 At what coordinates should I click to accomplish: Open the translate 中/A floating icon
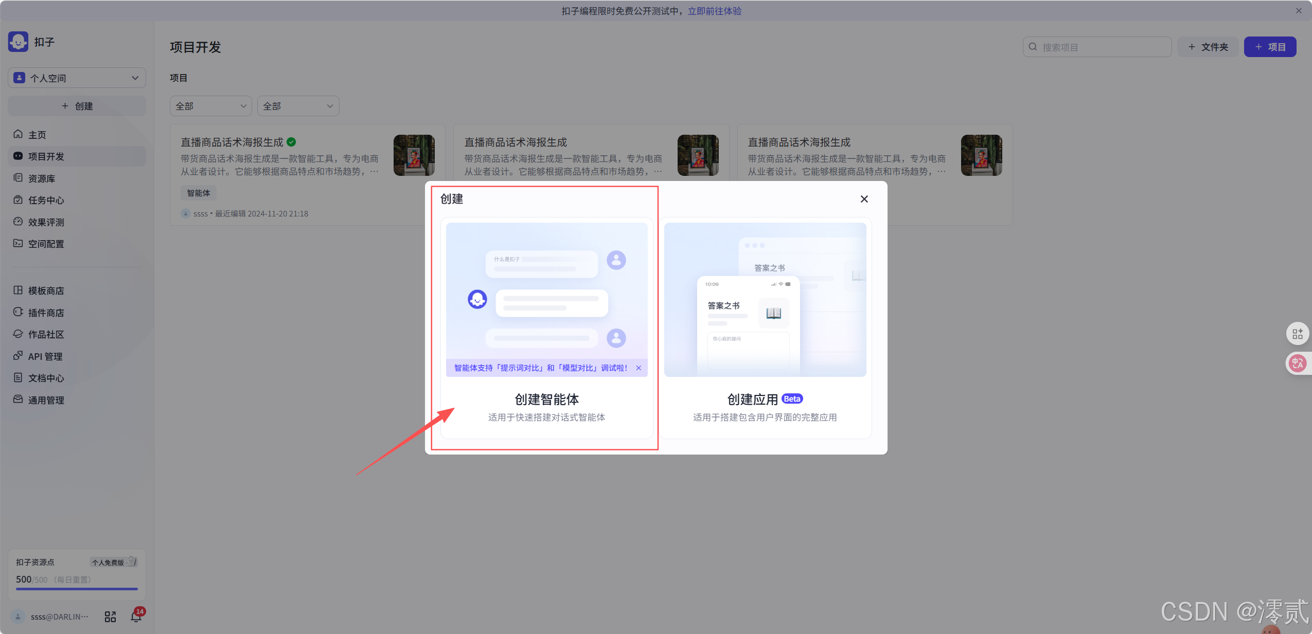tap(1297, 363)
